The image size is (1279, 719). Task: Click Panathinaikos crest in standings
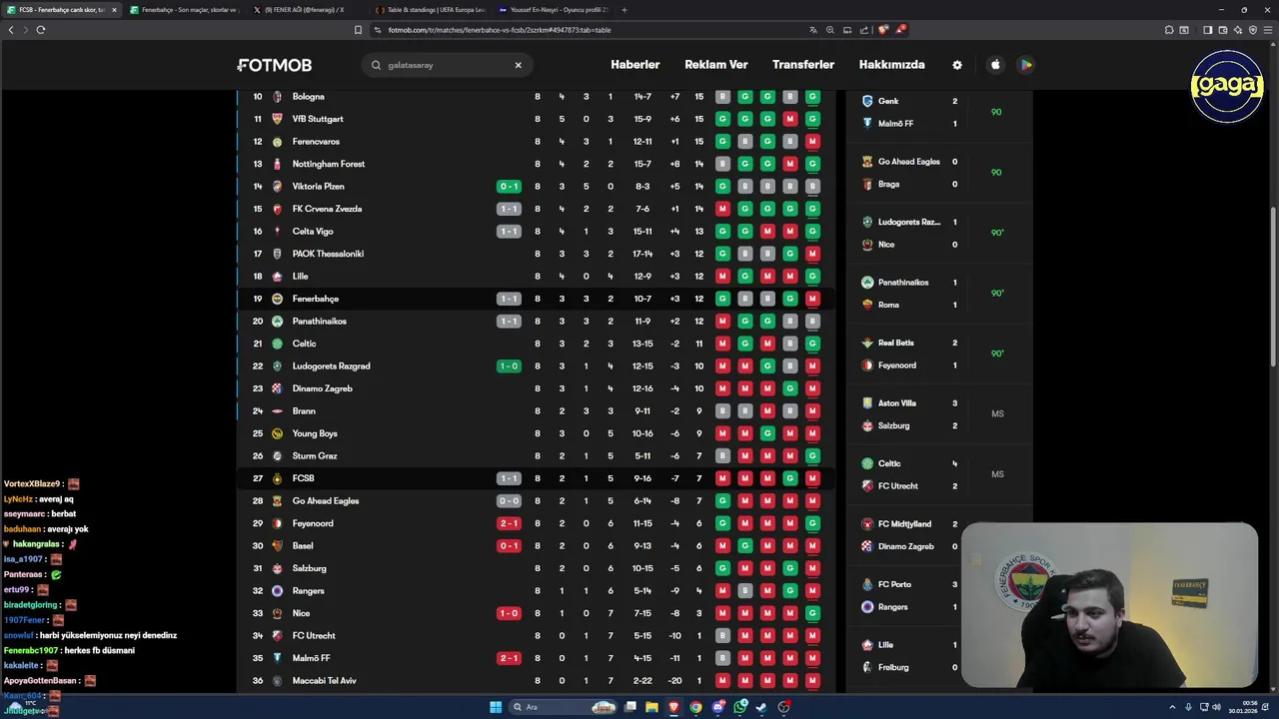tap(278, 322)
